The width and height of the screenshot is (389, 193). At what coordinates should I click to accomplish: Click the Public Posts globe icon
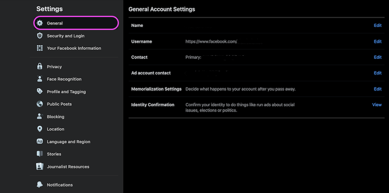[x=40, y=104]
